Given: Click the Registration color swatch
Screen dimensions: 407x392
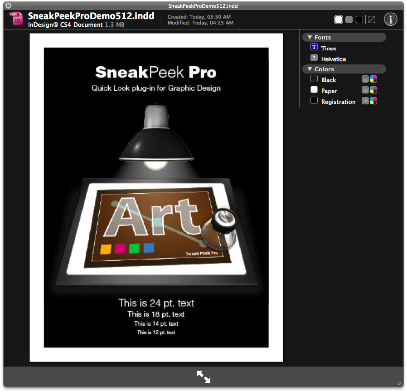Looking at the screenshot, I should coord(314,100).
